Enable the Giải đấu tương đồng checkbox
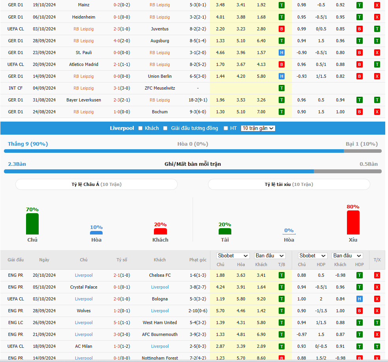This screenshot has height=362, width=388. (x=165, y=128)
